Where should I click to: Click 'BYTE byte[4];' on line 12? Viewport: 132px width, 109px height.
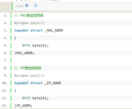35,98
